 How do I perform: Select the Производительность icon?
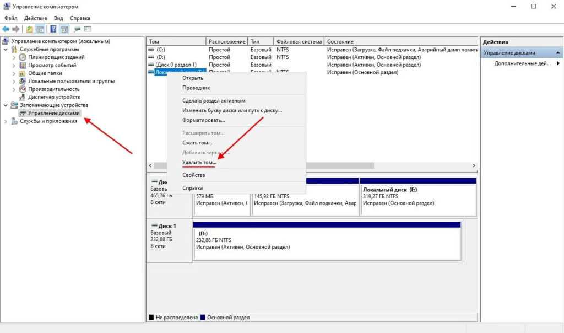point(23,89)
